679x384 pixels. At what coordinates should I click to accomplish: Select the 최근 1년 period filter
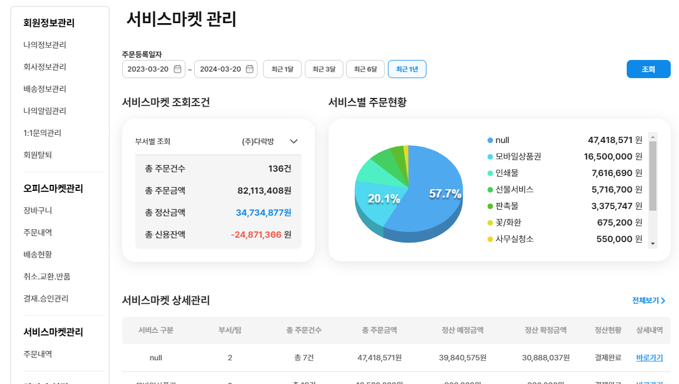pos(407,69)
